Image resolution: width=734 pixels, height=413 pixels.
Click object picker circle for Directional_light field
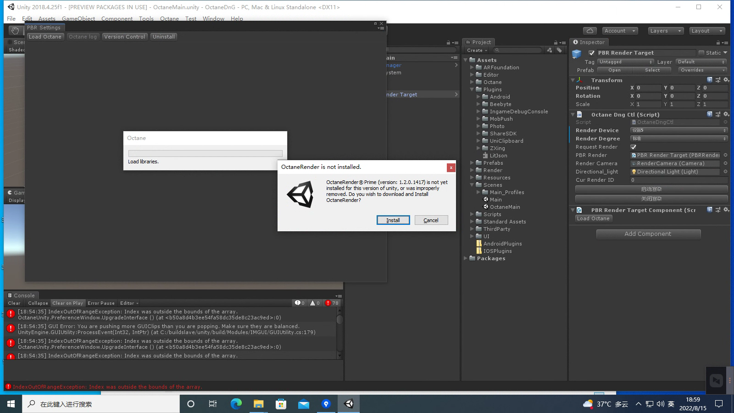(x=725, y=172)
